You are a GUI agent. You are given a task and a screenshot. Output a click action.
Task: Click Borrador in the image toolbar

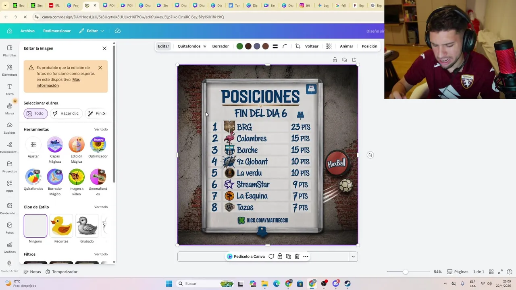[221, 46]
